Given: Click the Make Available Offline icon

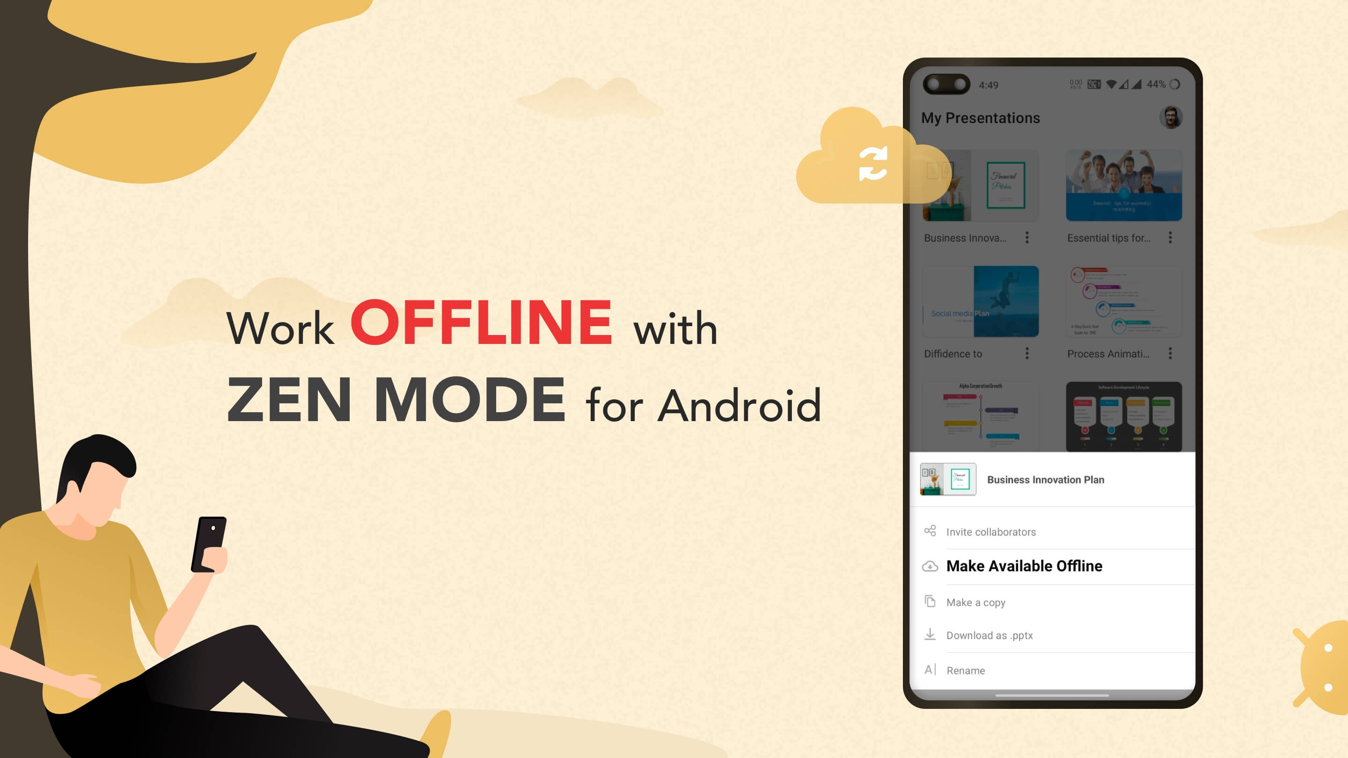Looking at the screenshot, I should [x=929, y=566].
